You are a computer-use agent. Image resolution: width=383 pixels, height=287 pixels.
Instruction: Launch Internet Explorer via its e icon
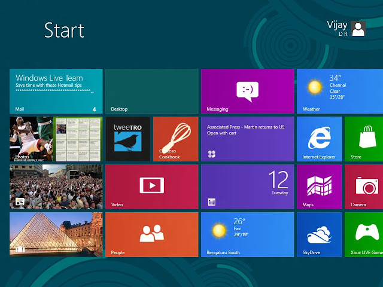coord(319,138)
